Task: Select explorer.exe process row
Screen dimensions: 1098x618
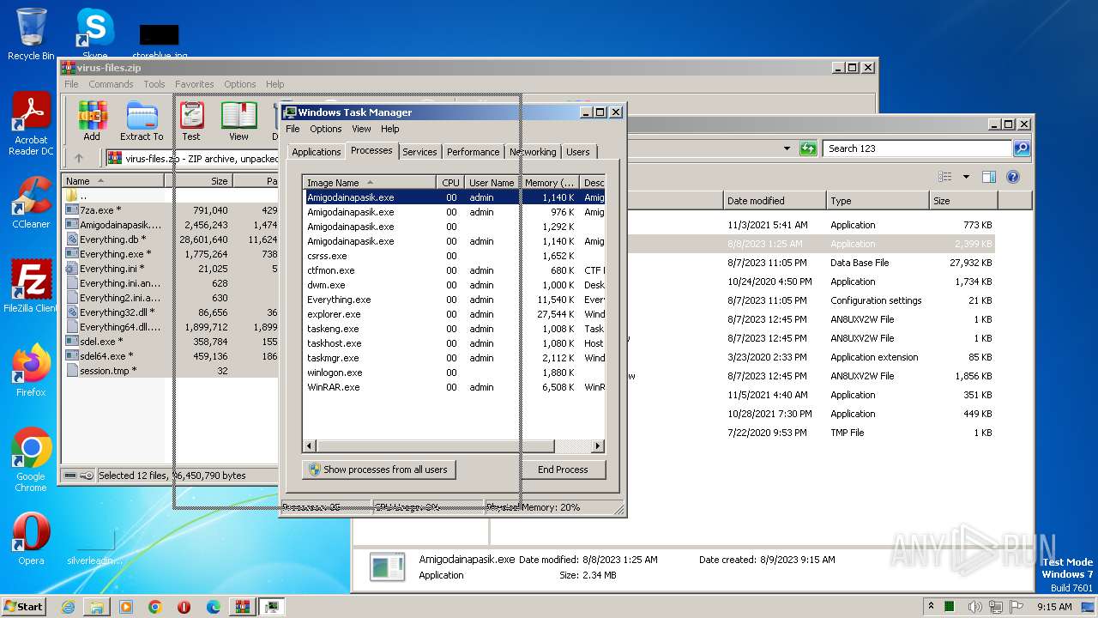Action: coord(455,314)
